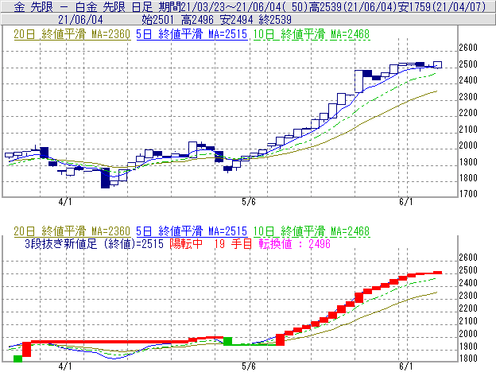Image resolution: width=496 pixels, height=376 pixels.
Task: Click the title text 金 先限 − 白金 先限 日足
Action: click(x=83, y=6)
